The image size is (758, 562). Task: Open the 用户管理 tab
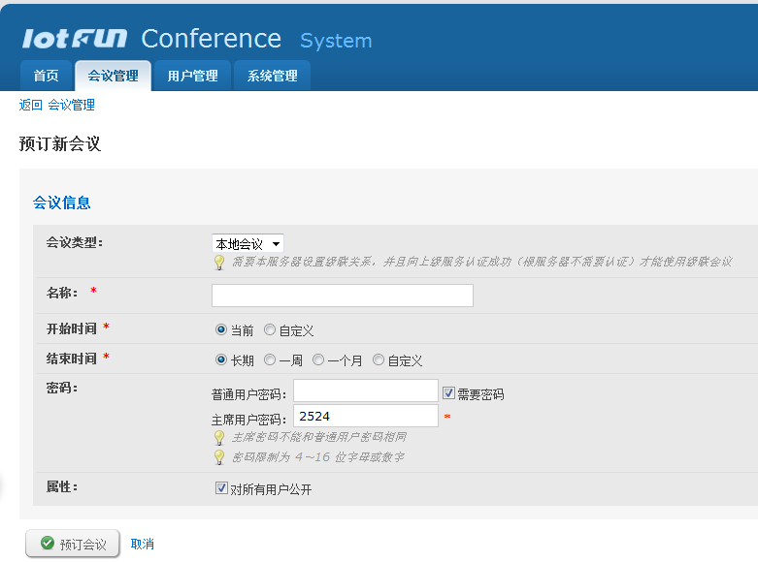pyautogui.click(x=192, y=76)
